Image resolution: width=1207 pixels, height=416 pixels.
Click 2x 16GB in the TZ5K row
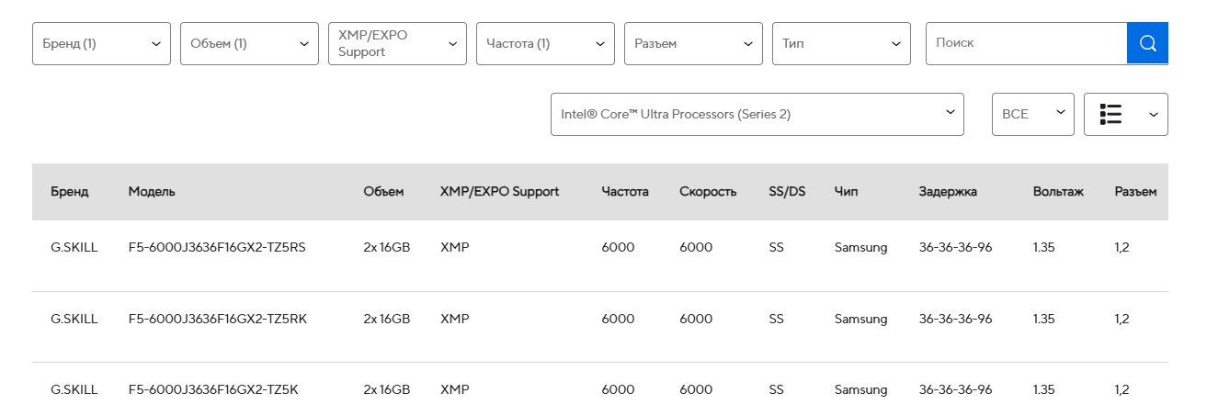[x=386, y=389]
